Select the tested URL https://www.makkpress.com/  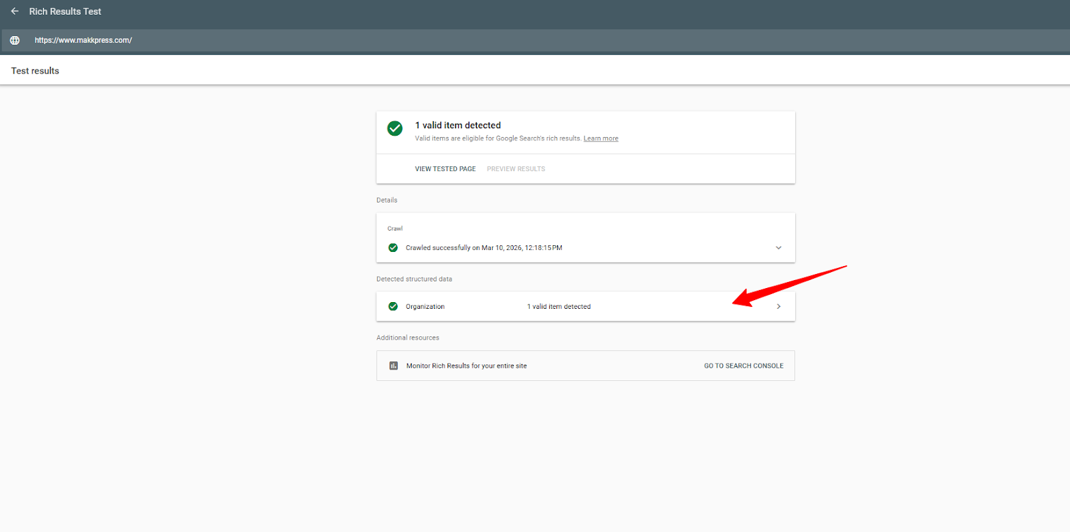pyautogui.click(x=84, y=40)
